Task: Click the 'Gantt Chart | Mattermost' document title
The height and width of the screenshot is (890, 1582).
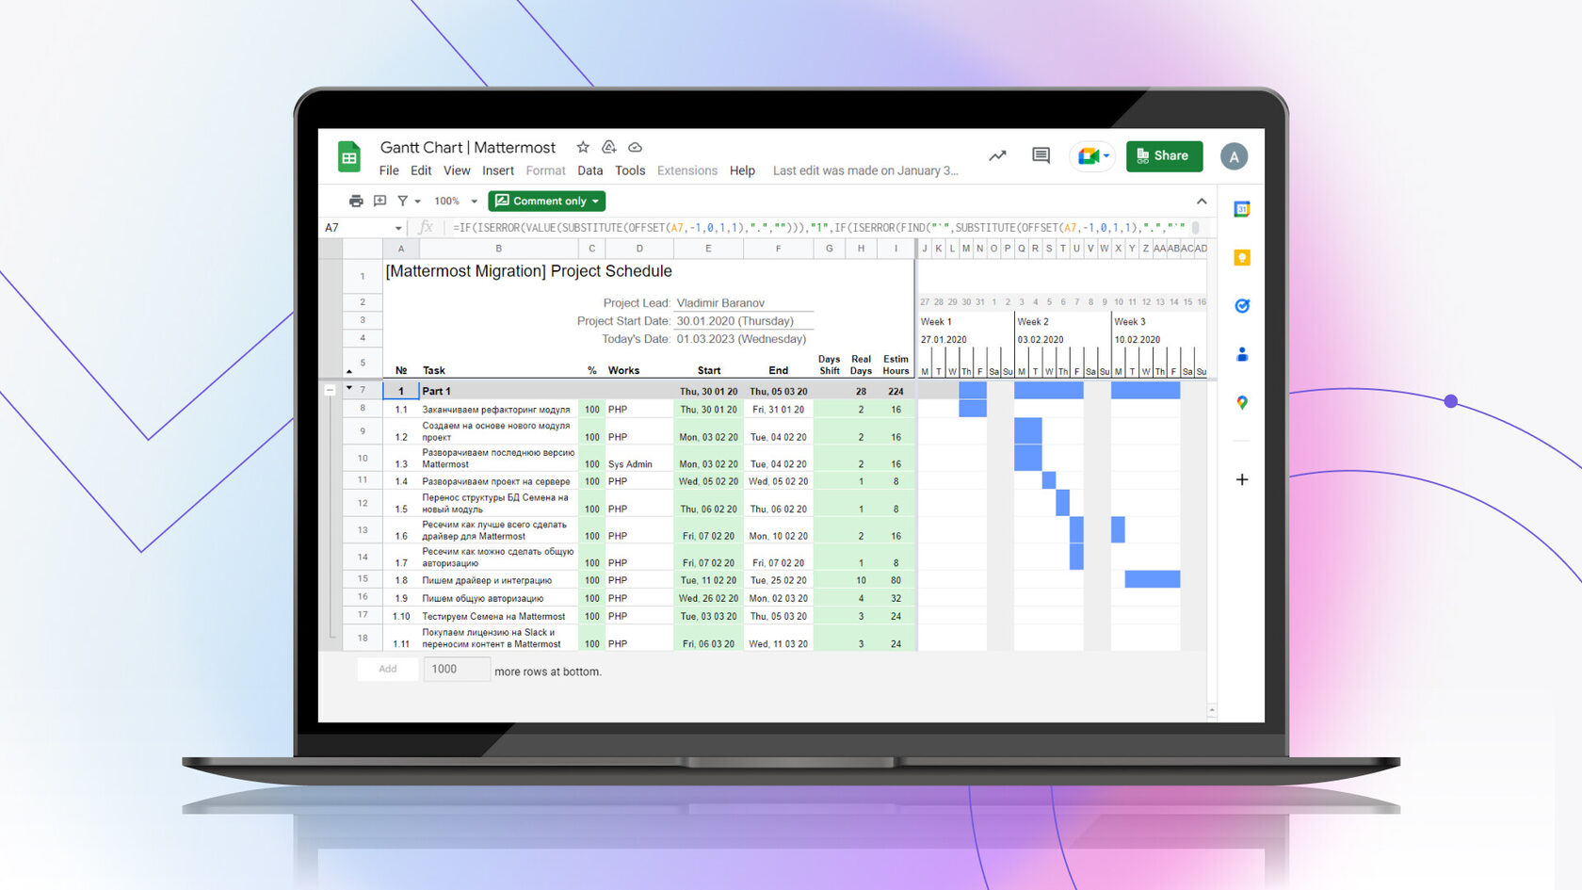Action: click(468, 147)
